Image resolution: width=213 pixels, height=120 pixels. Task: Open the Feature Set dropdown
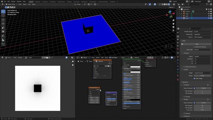click(203, 34)
